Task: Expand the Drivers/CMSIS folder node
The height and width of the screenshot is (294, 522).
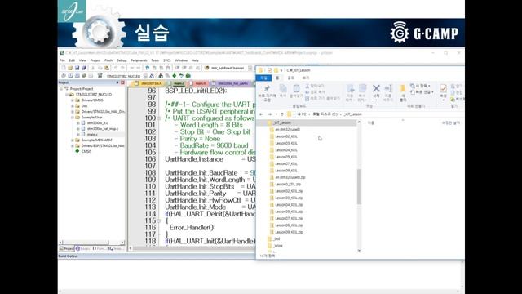Action: coord(73,100)
